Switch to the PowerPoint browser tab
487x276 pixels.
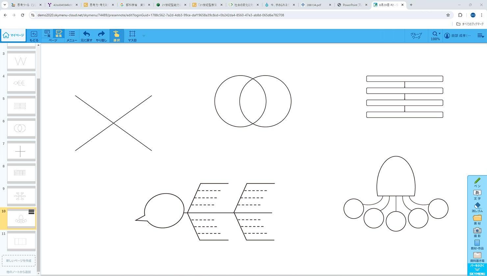tap(351, 5)
